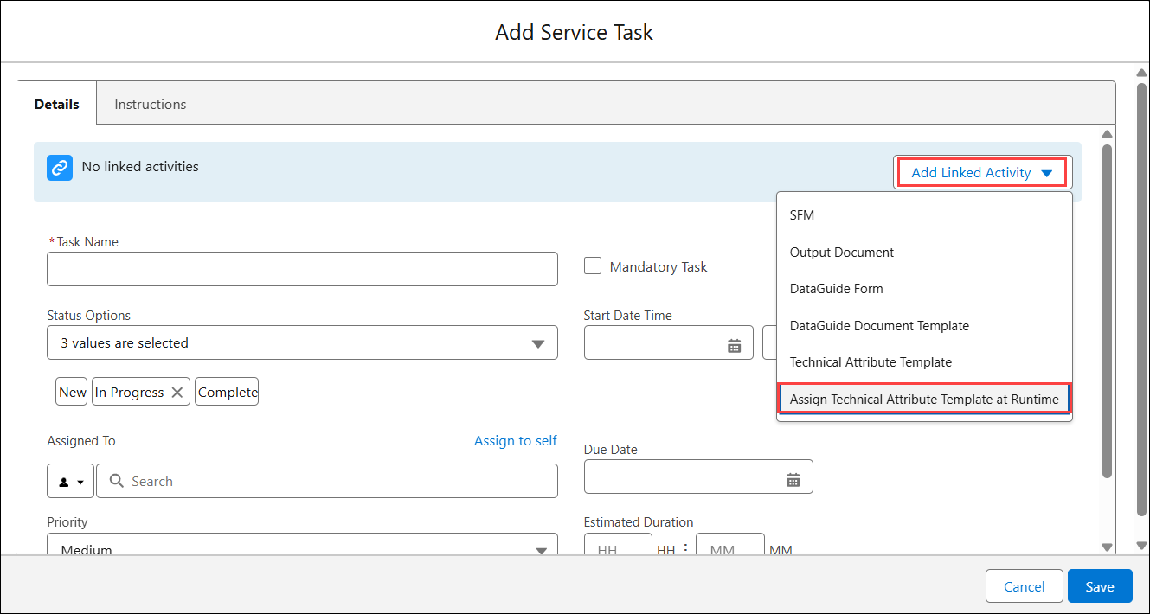Image resolution: width=1150 pixels, height=614 pixels.
Task: Click the Complete status pill
Action: (228, 392)
